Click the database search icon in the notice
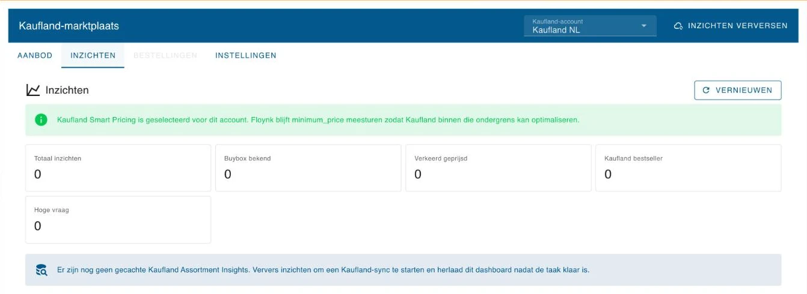 41,270
